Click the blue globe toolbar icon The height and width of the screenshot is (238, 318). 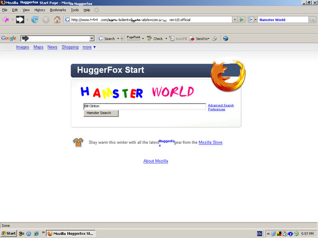click(226, 38)
